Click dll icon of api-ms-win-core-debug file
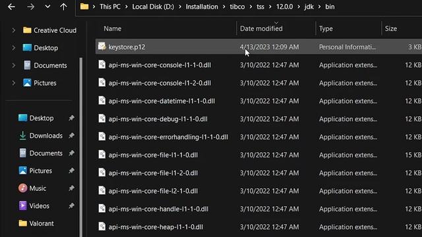Screen dimensions: 422x237 pos(102,118)
